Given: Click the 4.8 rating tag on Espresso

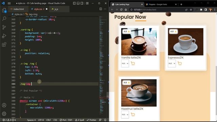Looking at the screenshot, I should coord(173,32).
